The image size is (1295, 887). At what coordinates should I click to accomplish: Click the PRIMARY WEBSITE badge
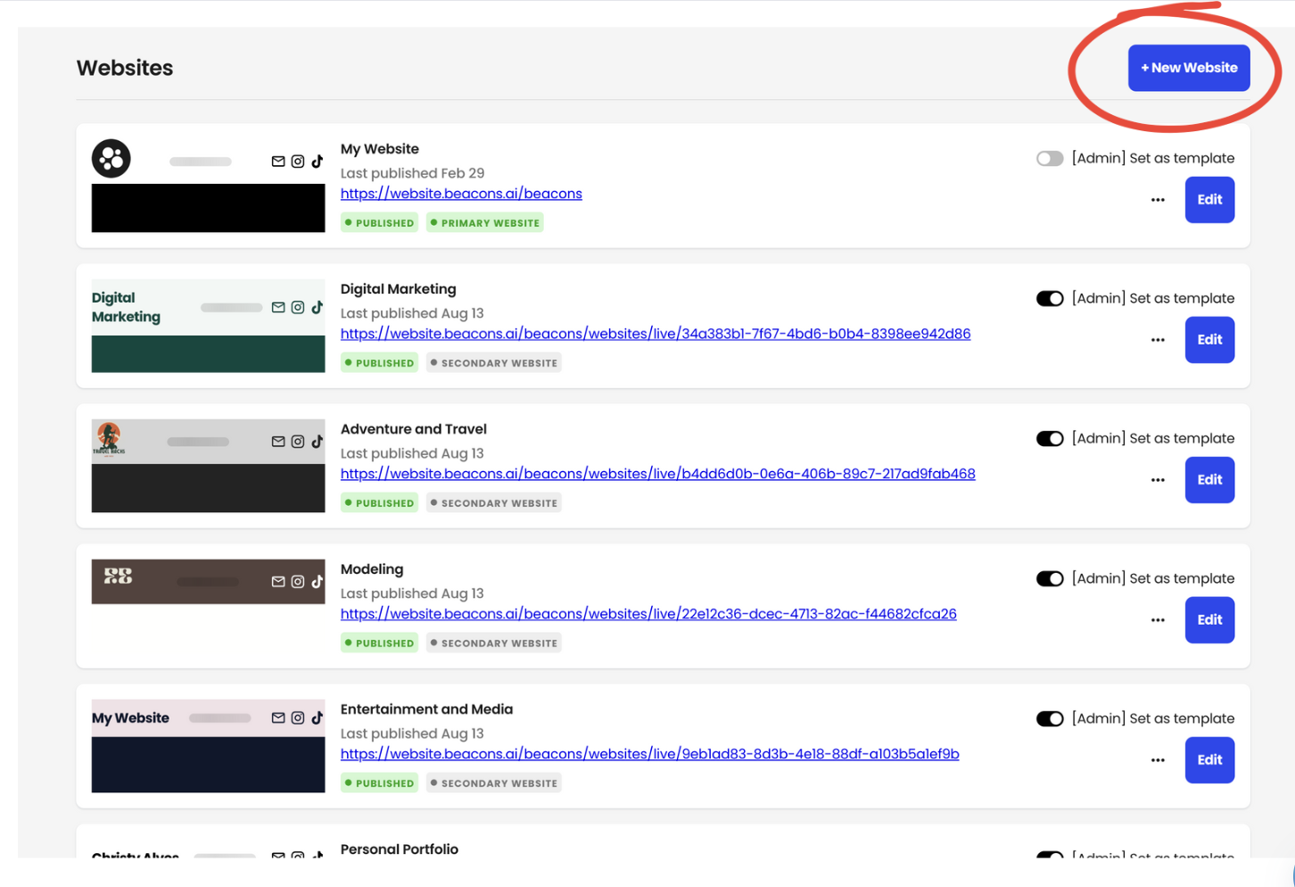point(485,223)
